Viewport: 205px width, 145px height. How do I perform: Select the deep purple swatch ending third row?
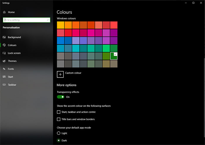click(x=114, y=41)
